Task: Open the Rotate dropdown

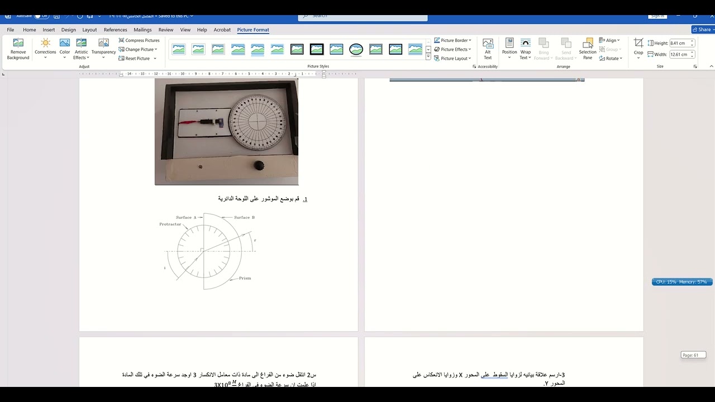Action: (x=611, y=58)
